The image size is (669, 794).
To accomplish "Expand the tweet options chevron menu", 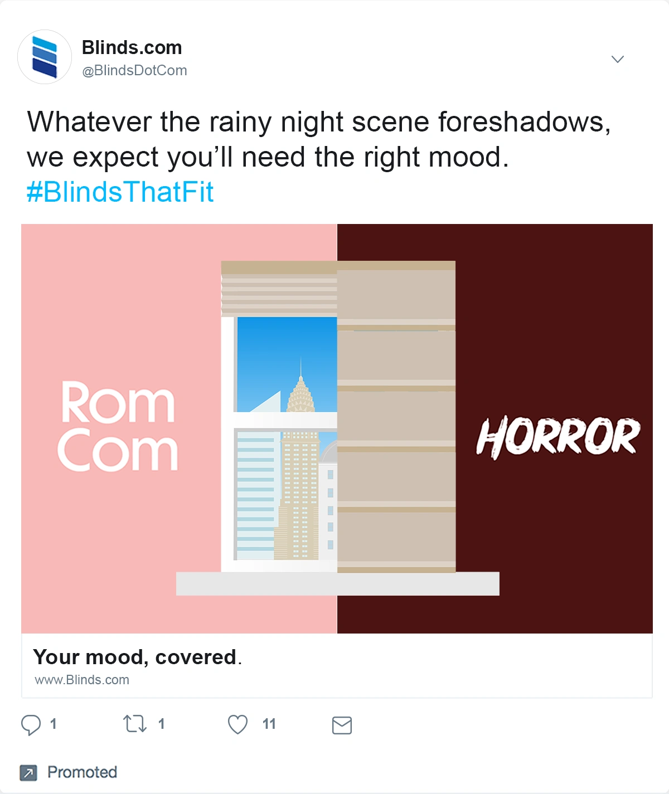I will [617, 59].
